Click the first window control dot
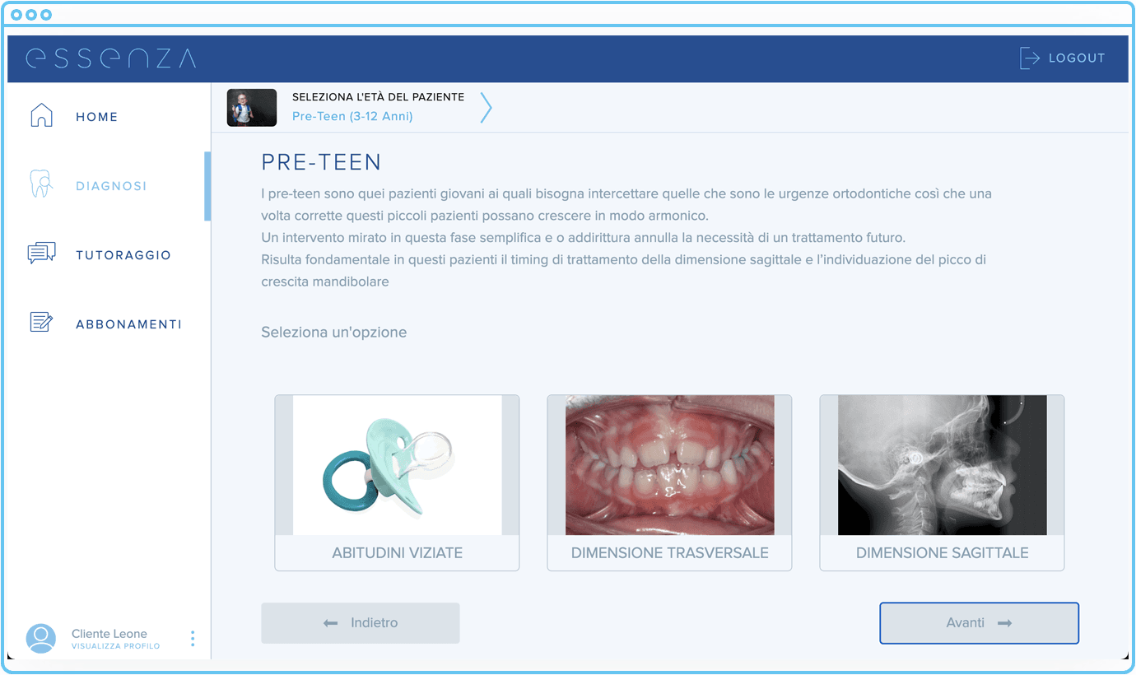This screenshot has width=1136, height=675. pyautogui.click(x=16, y=15)
